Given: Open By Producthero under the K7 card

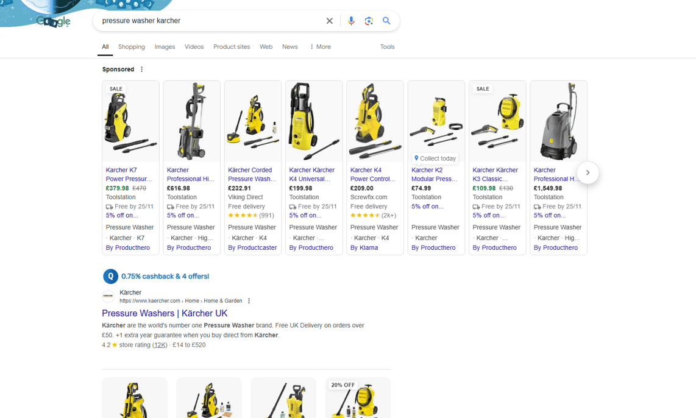Looking at the screenshot, I should (x=128, y=247).
